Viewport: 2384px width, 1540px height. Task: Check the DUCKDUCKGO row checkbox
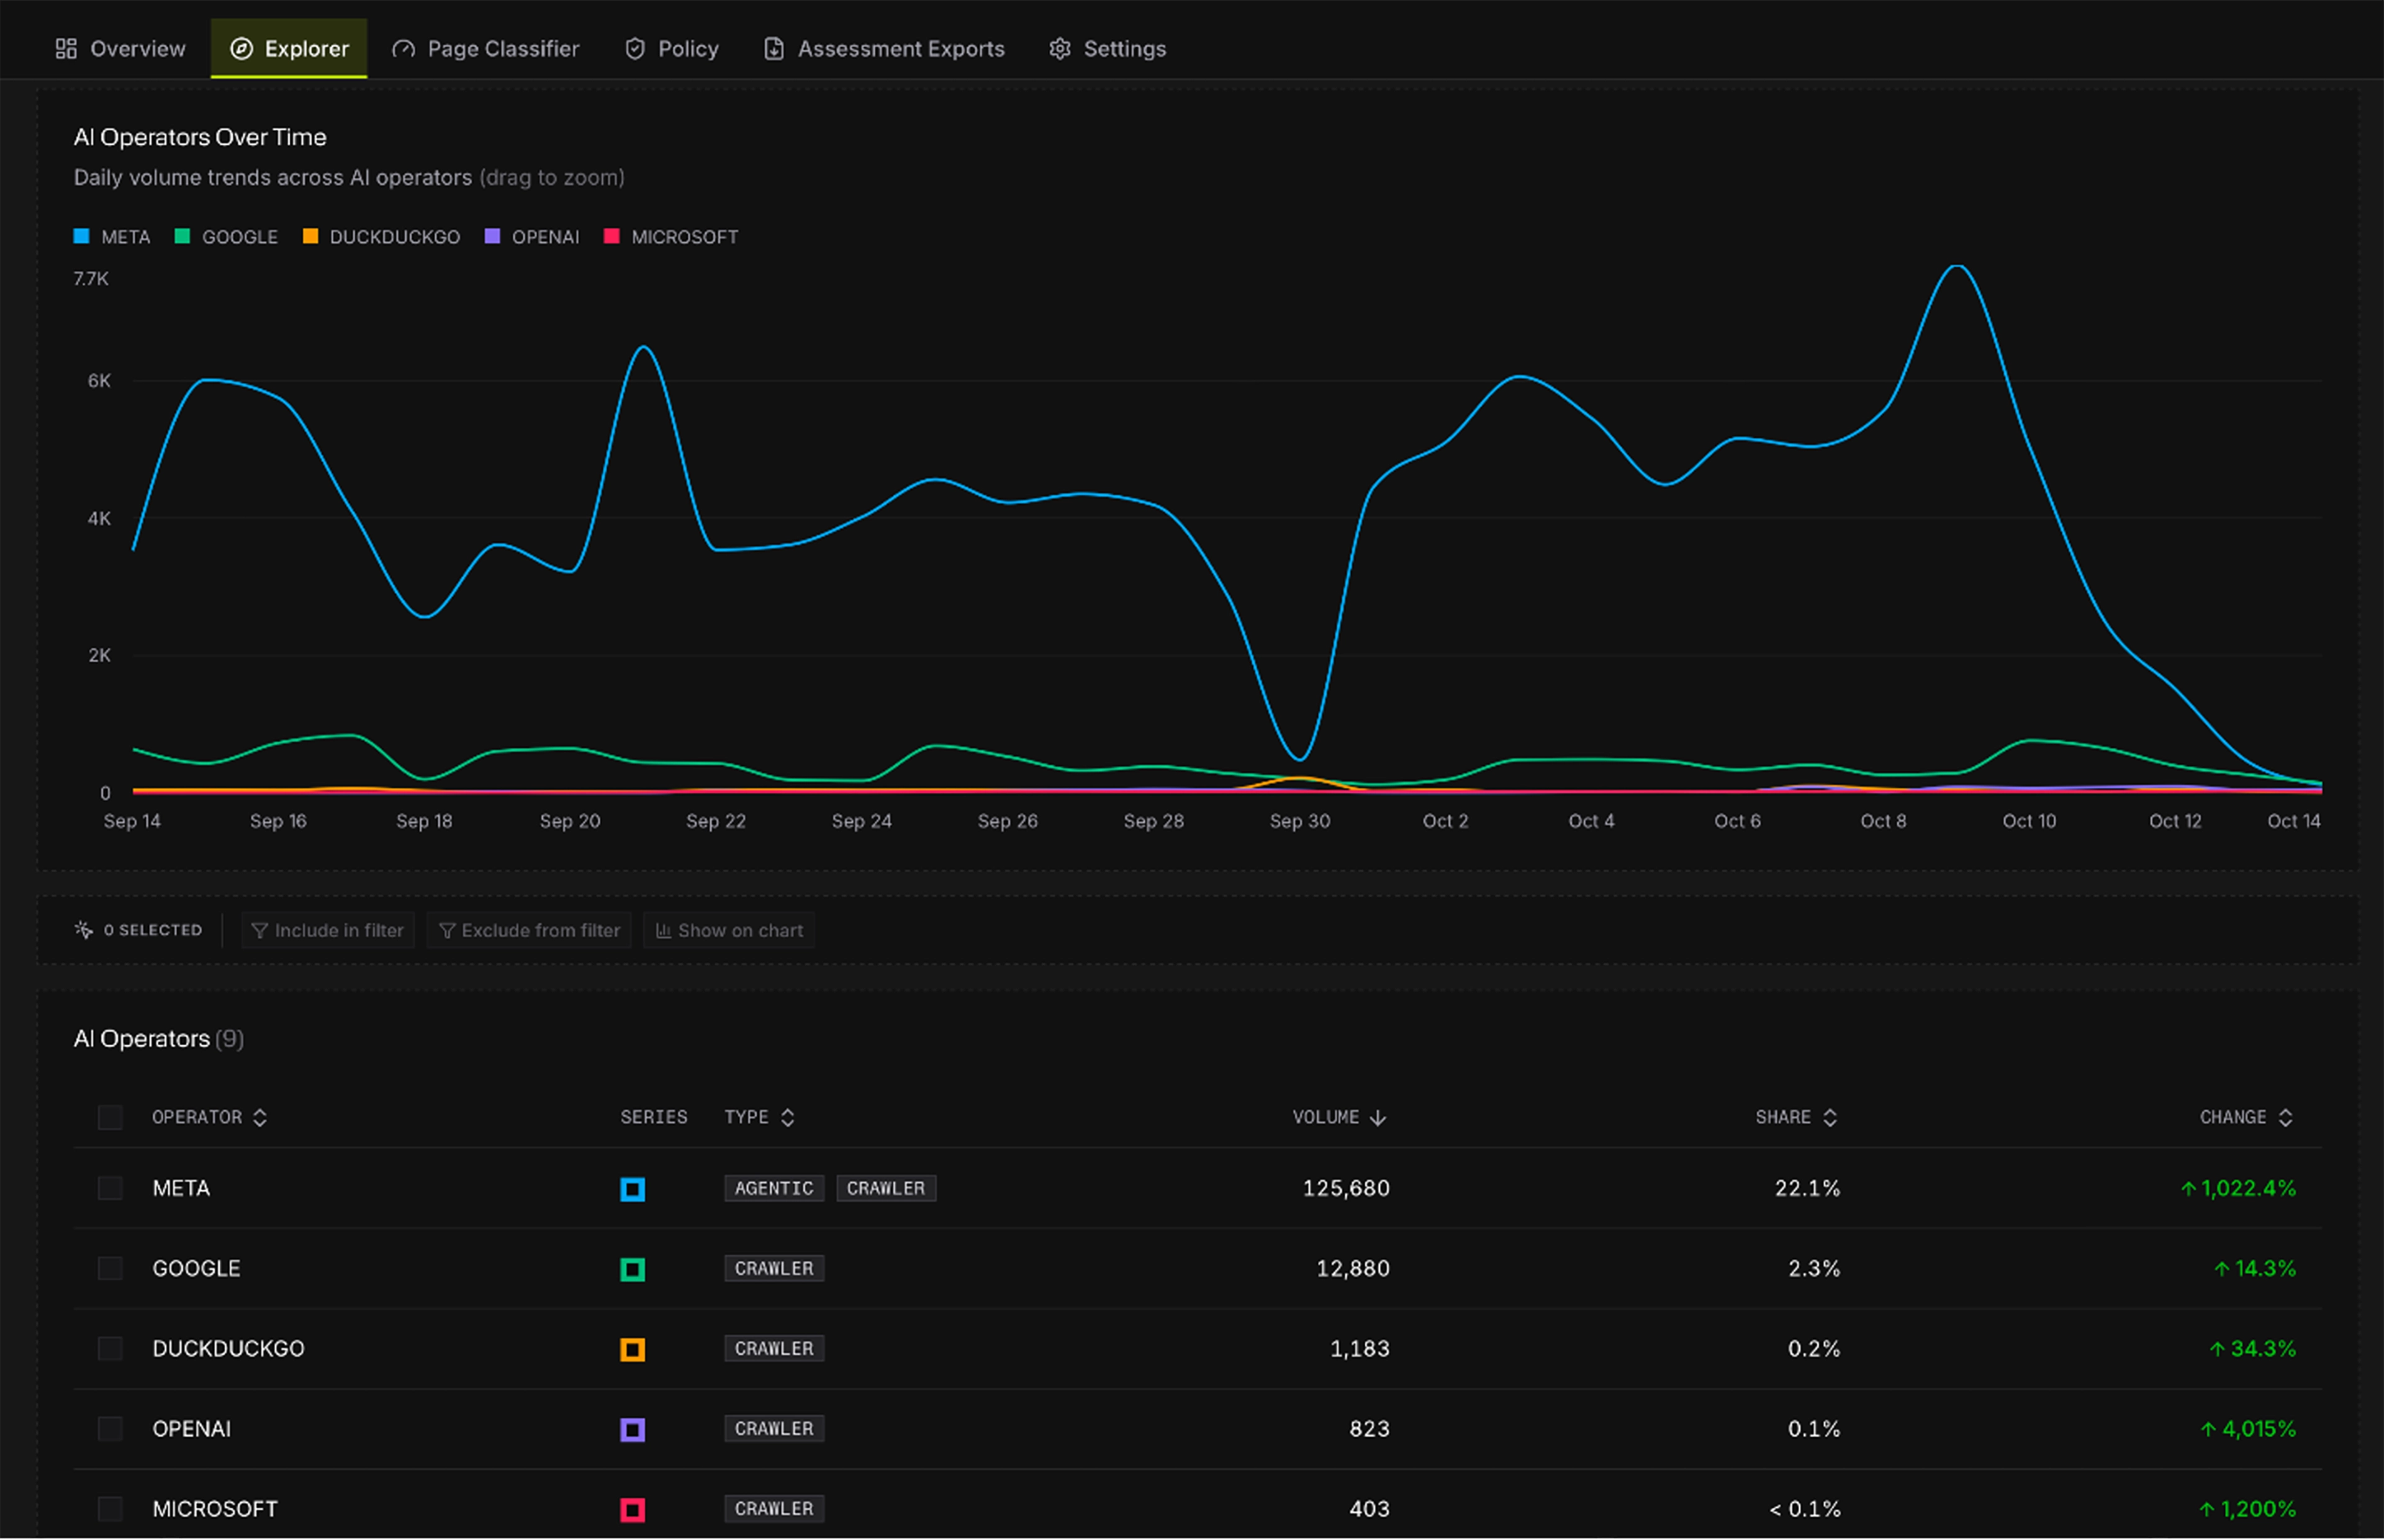click(110, 1349)
